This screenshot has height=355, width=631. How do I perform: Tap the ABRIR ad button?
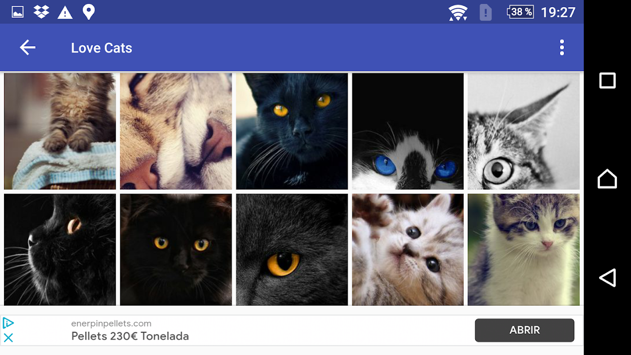[x=525, y=330]
